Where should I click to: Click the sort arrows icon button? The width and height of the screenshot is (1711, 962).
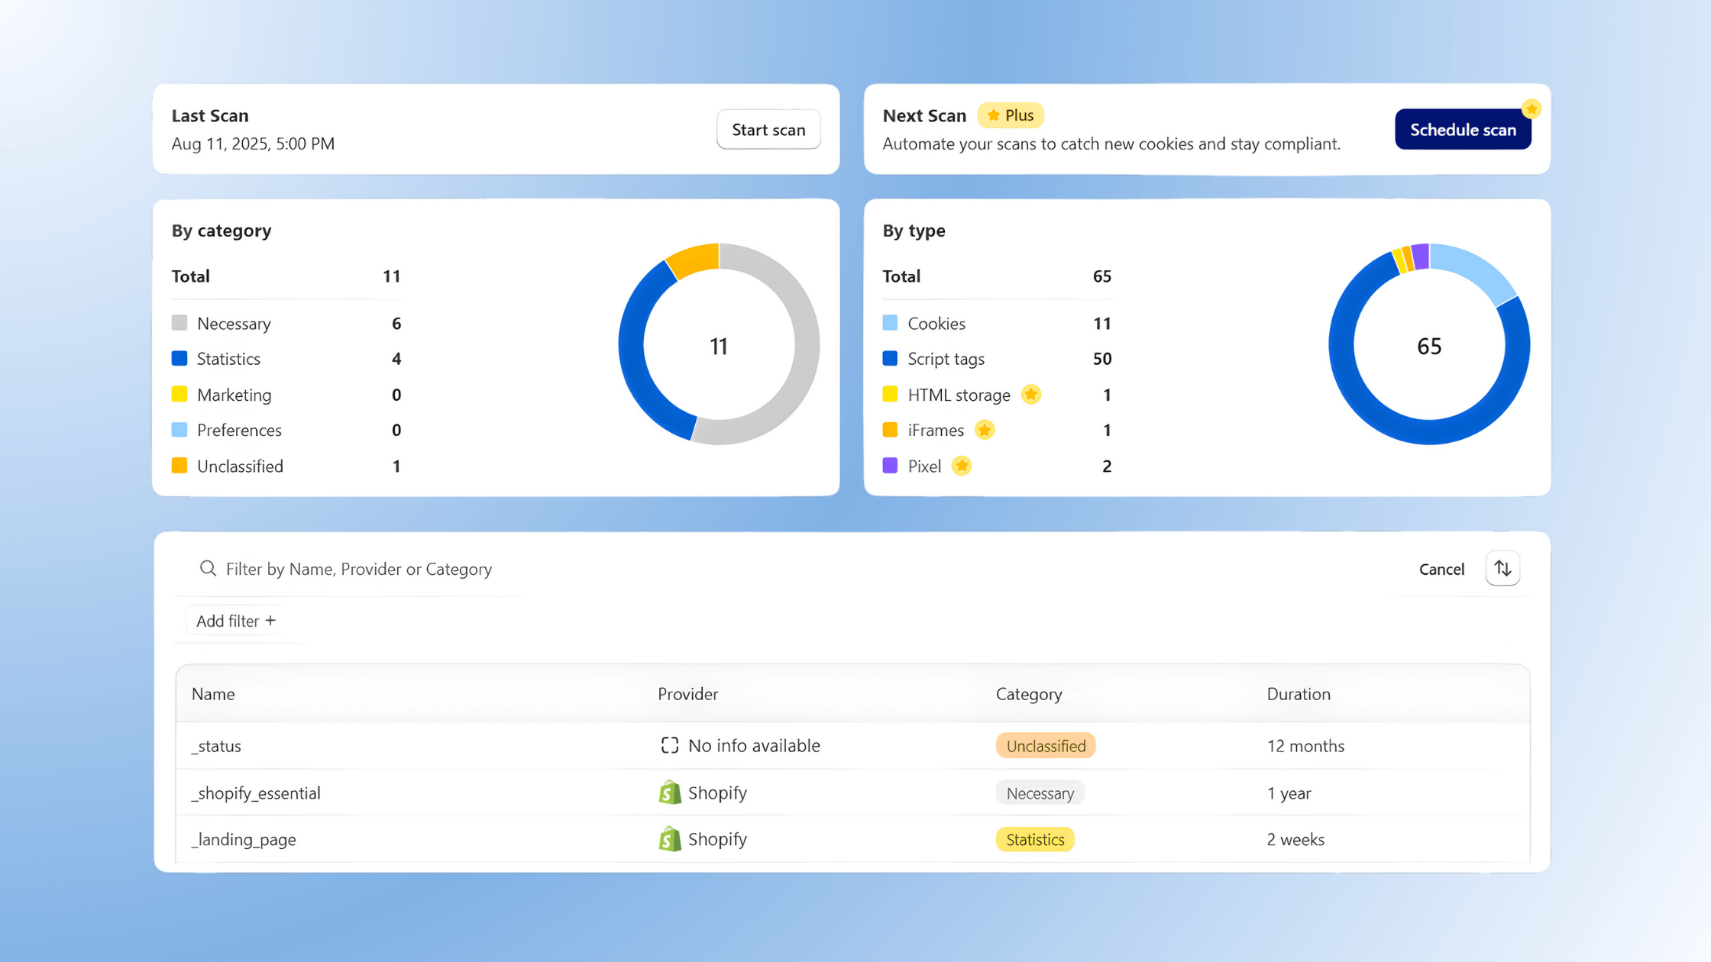click(x=1502, y=569)
